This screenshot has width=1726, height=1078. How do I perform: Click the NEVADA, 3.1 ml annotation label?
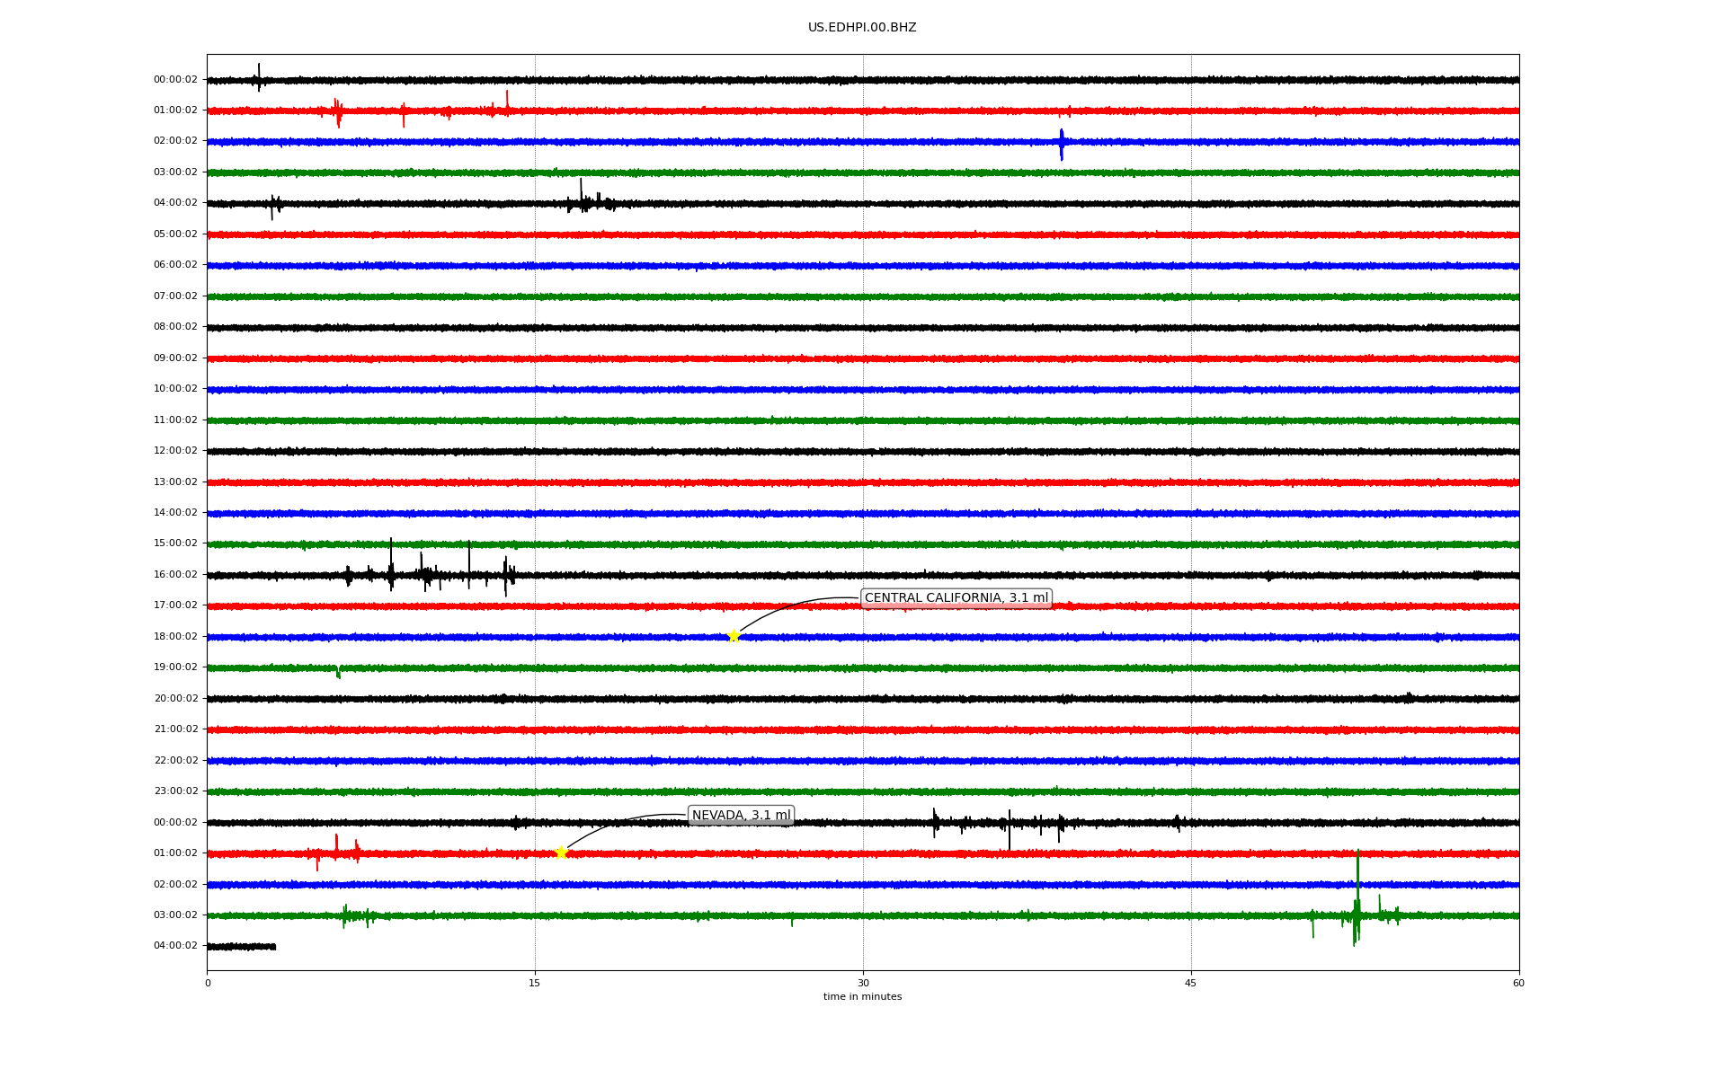[x=741, y=816]
